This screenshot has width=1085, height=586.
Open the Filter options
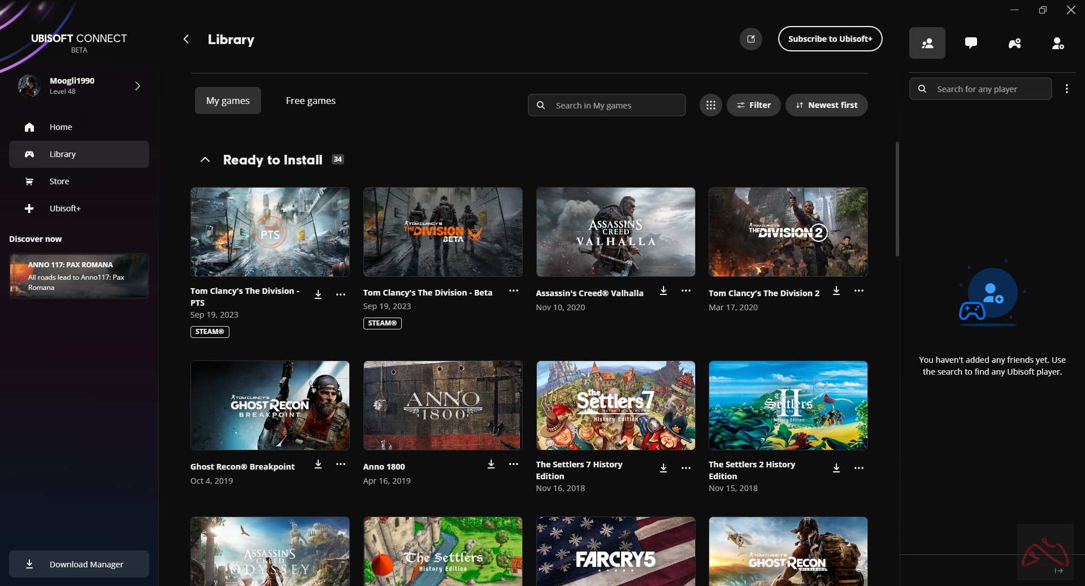[753, 105]
